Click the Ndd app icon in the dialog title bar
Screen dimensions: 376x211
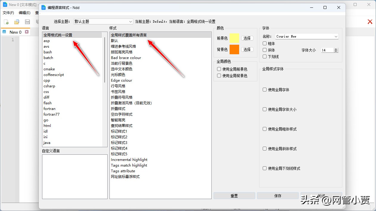44,7
